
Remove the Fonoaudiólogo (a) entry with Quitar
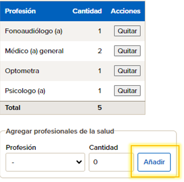click(127, 31)
